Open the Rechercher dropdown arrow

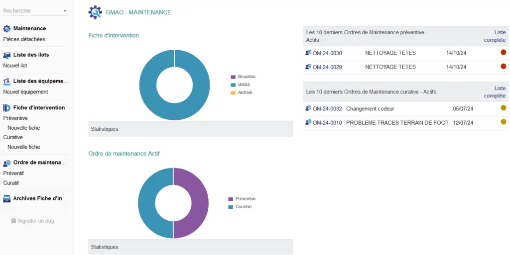pyautogui.click(x=65, y=11)
